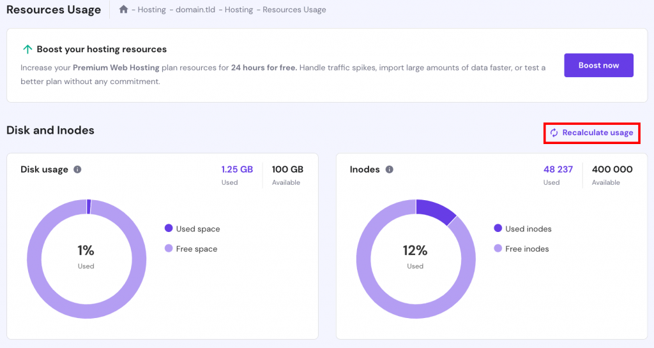Viewport: 654px width, 348px height.
Task: Click the Free space legend dot
Action: tap(169, 249)
